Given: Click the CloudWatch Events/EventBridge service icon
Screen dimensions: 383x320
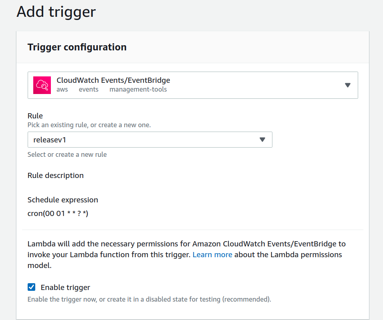Looking at the screenshot, I should (42, 85).
